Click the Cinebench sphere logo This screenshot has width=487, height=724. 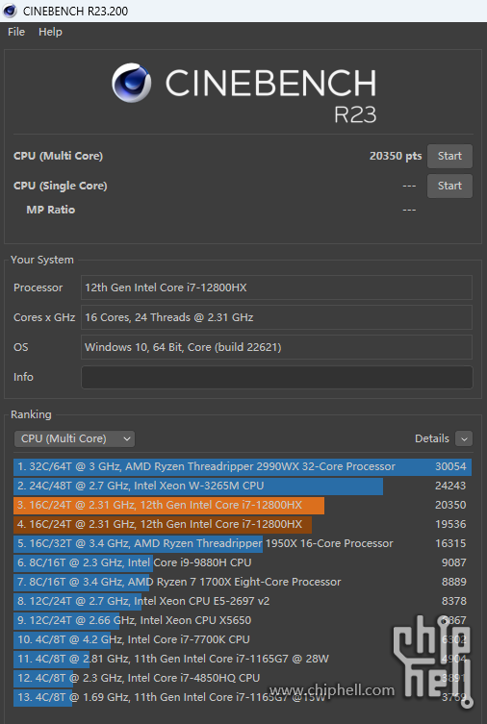pos(131,83)
